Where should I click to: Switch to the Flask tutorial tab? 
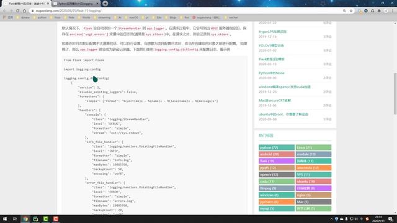coord(25,4)
